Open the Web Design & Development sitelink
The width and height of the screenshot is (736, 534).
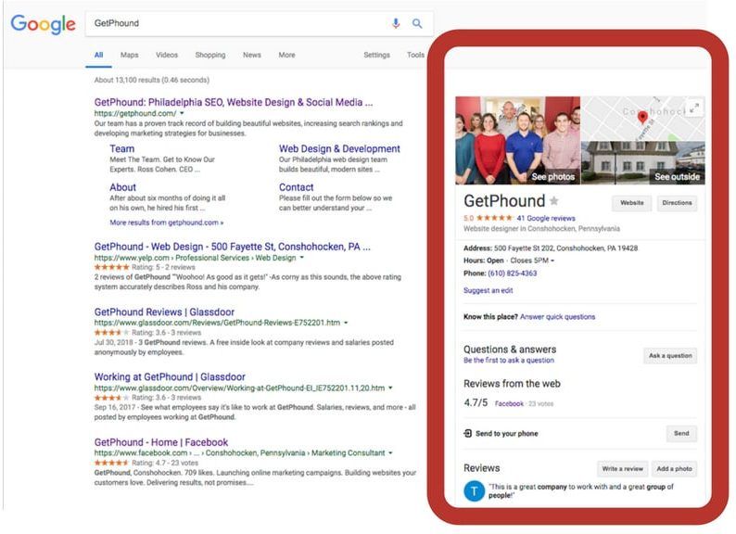click(339, 149)
